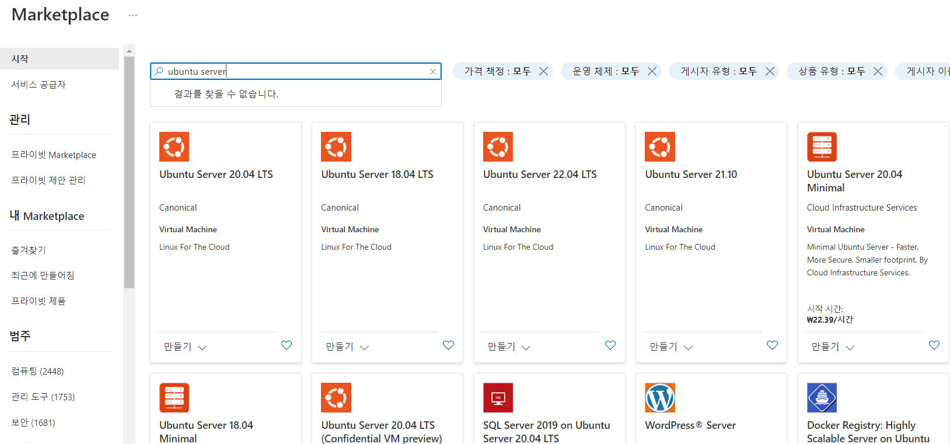Filter by 관리 도구 (1753) category

coord(43,397)
